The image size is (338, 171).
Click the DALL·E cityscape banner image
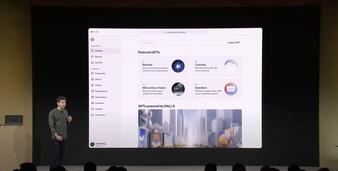(190, 128)
